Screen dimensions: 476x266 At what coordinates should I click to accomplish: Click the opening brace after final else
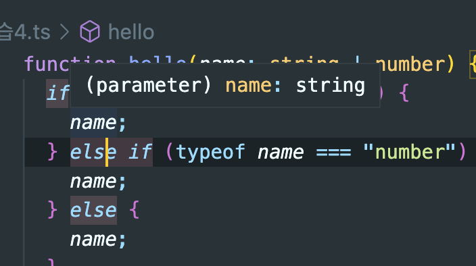coord(134,210)
